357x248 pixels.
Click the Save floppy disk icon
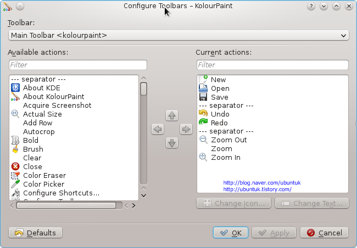203,97
